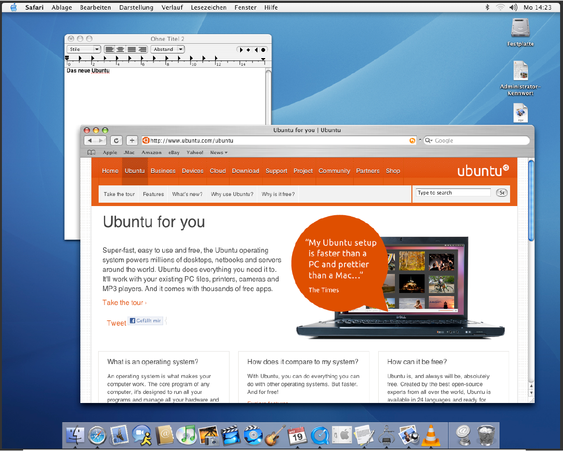Open Bluetooth status menu
This screenshot has width=563, height=451.
pos(487,7)
